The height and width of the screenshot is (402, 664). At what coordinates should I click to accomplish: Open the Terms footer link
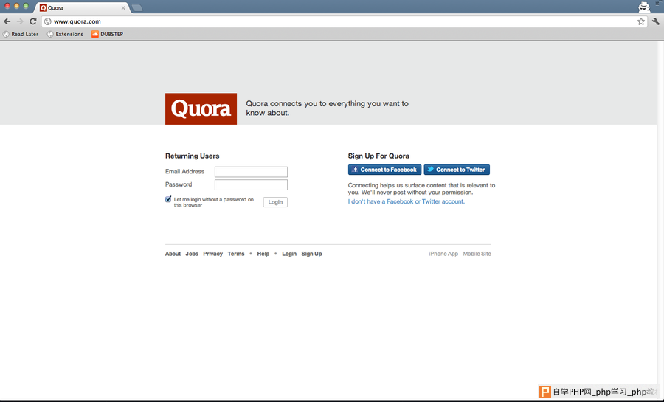click(x=236, y=254)
